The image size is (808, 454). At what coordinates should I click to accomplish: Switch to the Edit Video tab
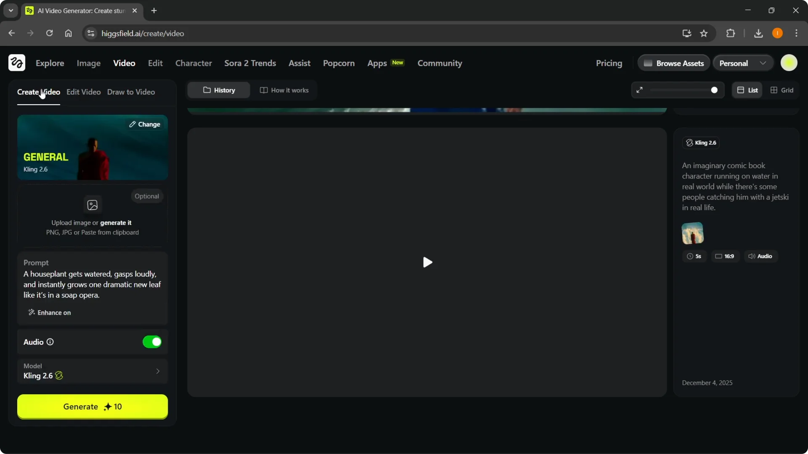point(83,92)
